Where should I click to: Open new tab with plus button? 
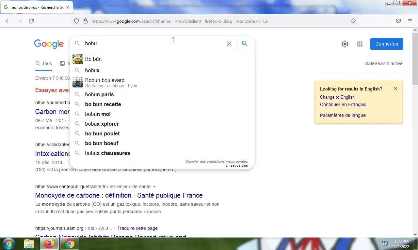click(80, 7)
